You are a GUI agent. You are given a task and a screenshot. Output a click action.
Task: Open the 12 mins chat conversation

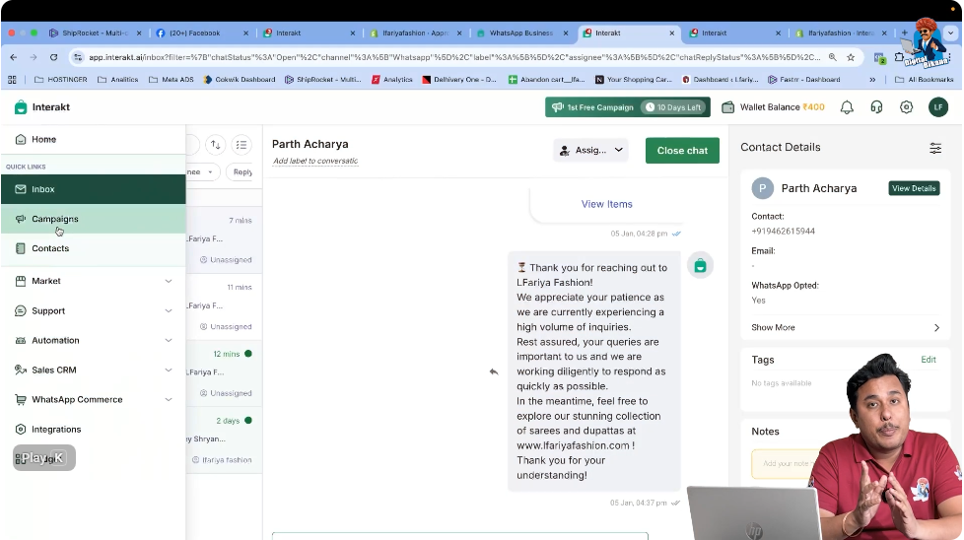point(224,373)
